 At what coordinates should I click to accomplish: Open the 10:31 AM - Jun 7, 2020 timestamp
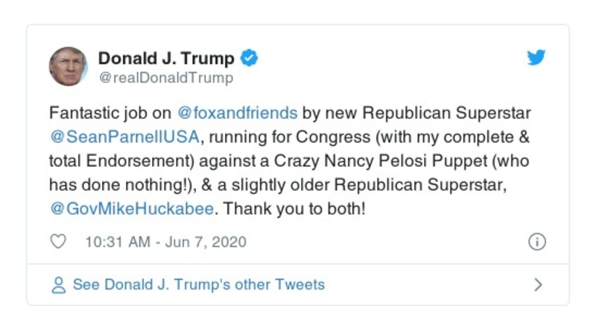165,242
